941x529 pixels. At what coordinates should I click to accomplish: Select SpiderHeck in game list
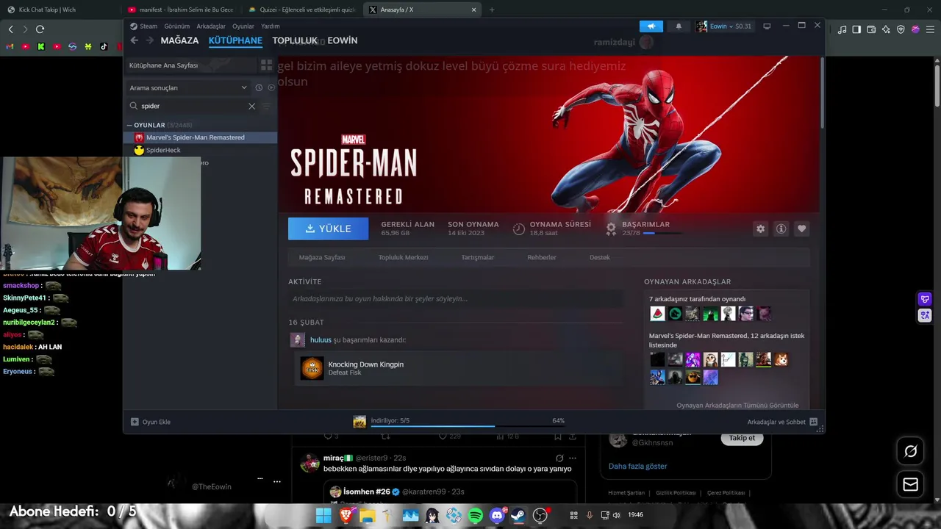[200, 150]
